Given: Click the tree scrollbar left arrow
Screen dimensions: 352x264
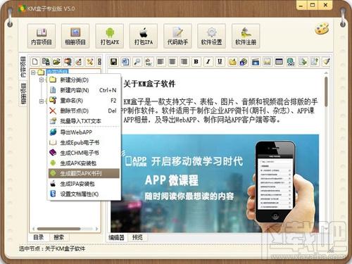Looking at the screenshot, I should click(33, 229).
